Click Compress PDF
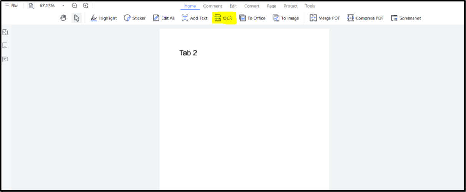The image size is (466, 192). click(x=365, y=18)
